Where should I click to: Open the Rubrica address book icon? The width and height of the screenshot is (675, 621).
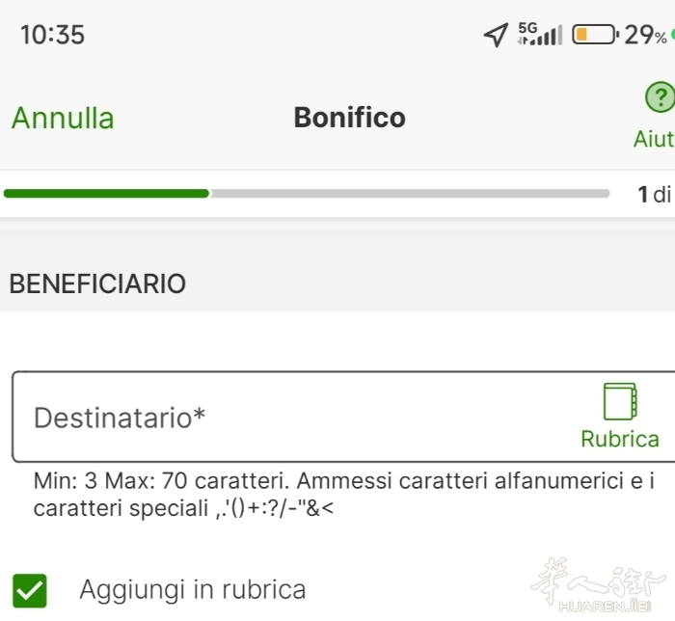[x=620, y=403]
